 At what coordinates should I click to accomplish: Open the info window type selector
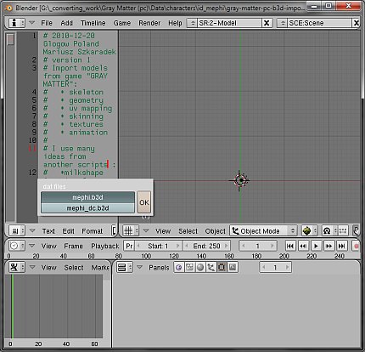click(16, 23)
